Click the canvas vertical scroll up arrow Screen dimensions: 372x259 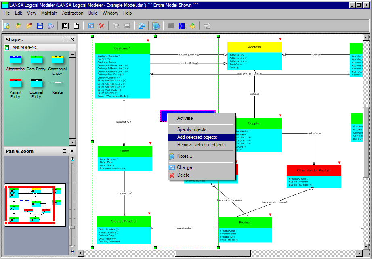click(x=366, y=38)
